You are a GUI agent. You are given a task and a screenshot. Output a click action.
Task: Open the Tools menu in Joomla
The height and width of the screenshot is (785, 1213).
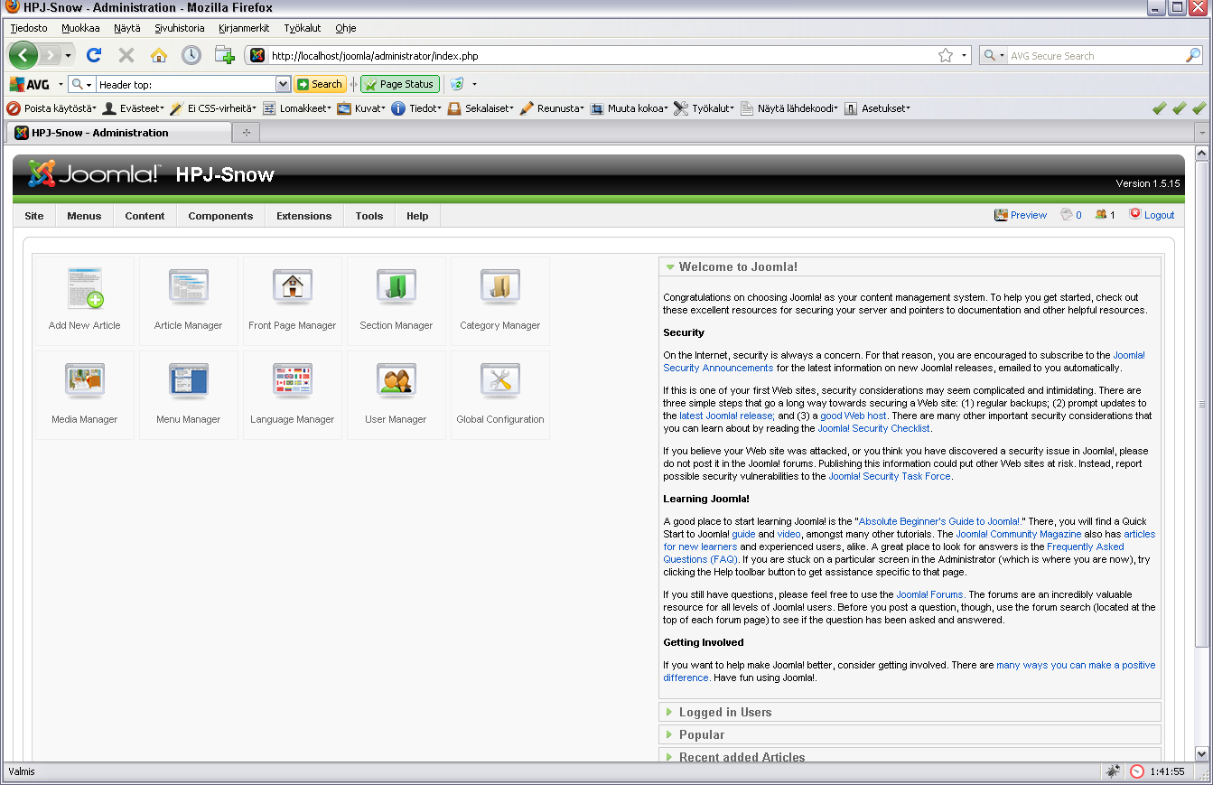click(369, 216)
